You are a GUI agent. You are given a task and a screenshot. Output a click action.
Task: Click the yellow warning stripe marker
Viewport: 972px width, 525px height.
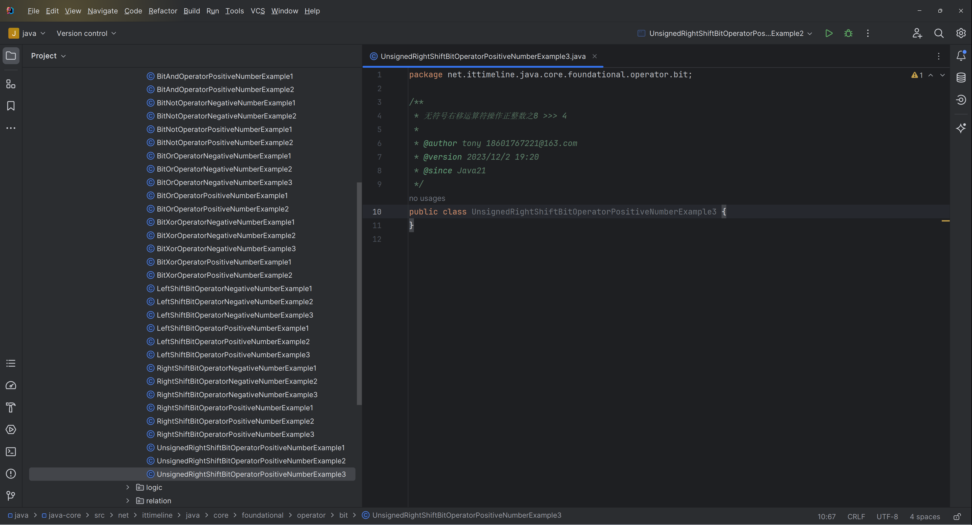[x=946, y=221]
